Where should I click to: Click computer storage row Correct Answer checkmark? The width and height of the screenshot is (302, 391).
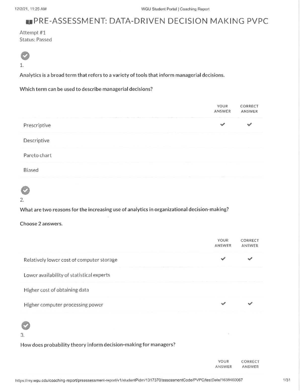tap(250, 259)
